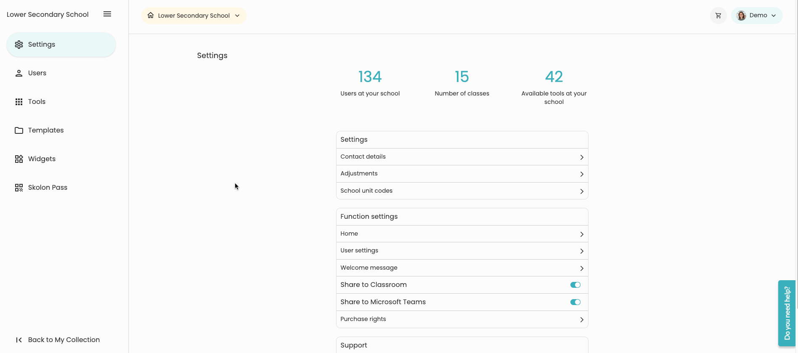Screen dimensions: 798x353
Task: Turn off Share to Microsoft Teams
Action: [575, 302]
